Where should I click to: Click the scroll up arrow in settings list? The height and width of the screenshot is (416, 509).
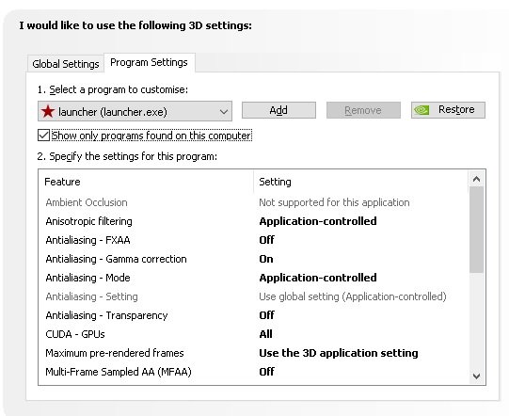476,179
